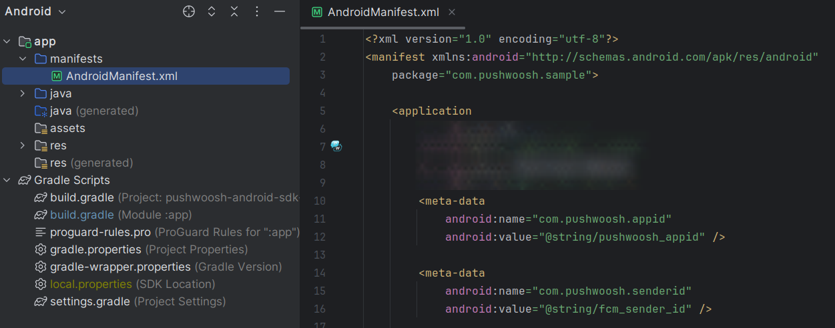Open project panel options kebab menu
Viewport: 835px width, 328px height.
click(x=257, y=11)
